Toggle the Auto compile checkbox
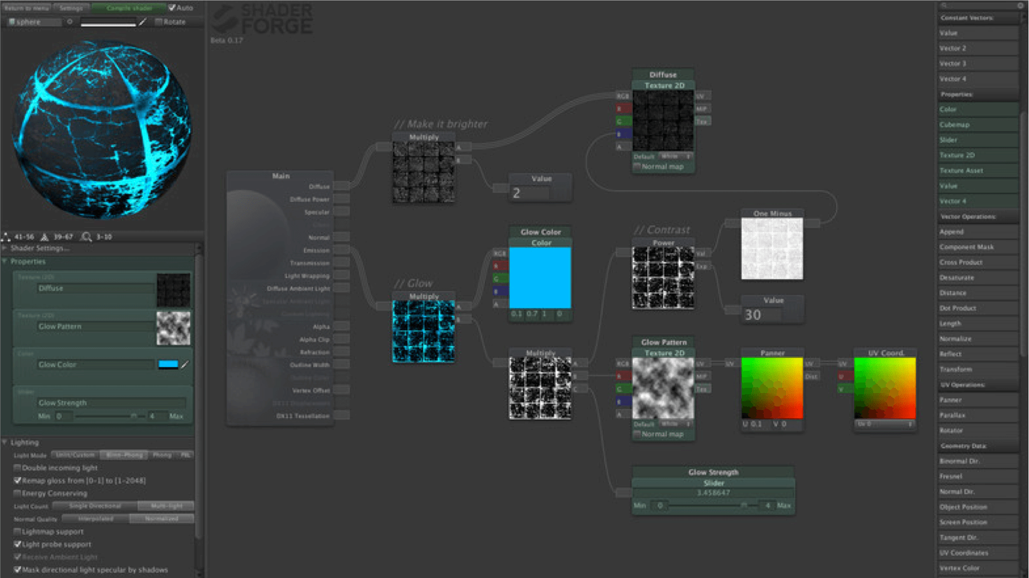 point(172,7)
